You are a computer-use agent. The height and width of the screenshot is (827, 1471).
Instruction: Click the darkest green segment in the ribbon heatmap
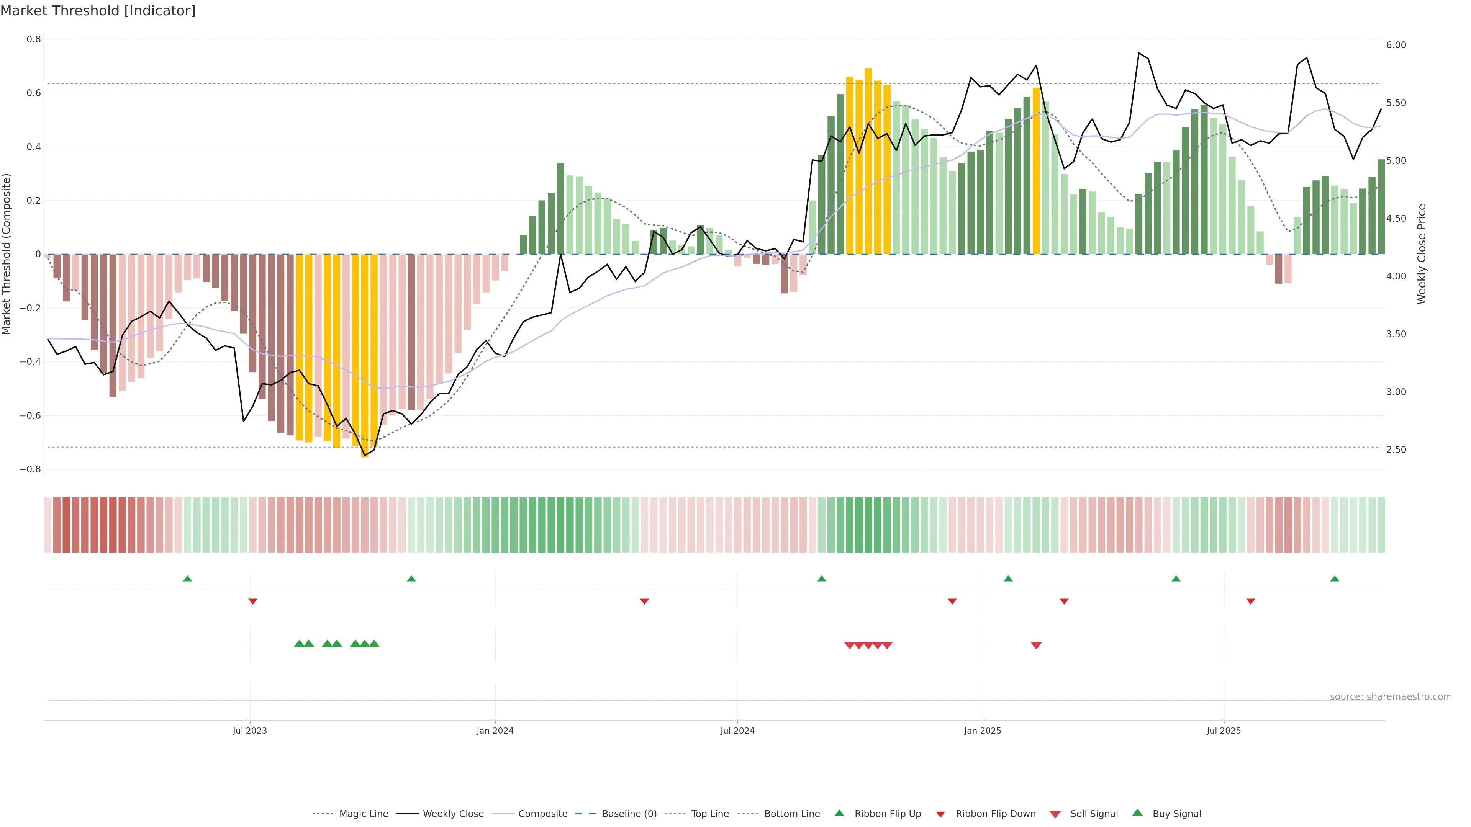[868, 525]
